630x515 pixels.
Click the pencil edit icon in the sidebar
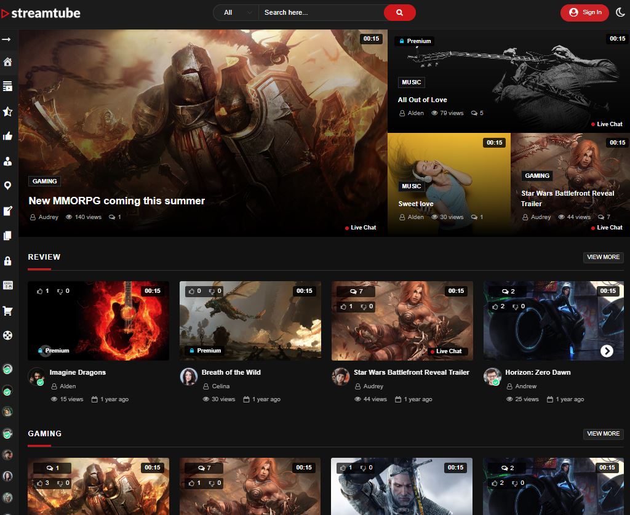tap(7, 211)
